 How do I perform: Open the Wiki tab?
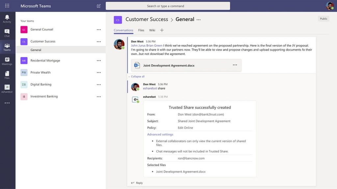coord(152,30)
